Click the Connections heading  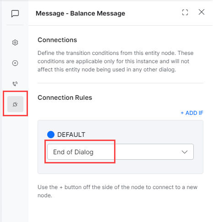pyautogui.click(x=57, y=40)
